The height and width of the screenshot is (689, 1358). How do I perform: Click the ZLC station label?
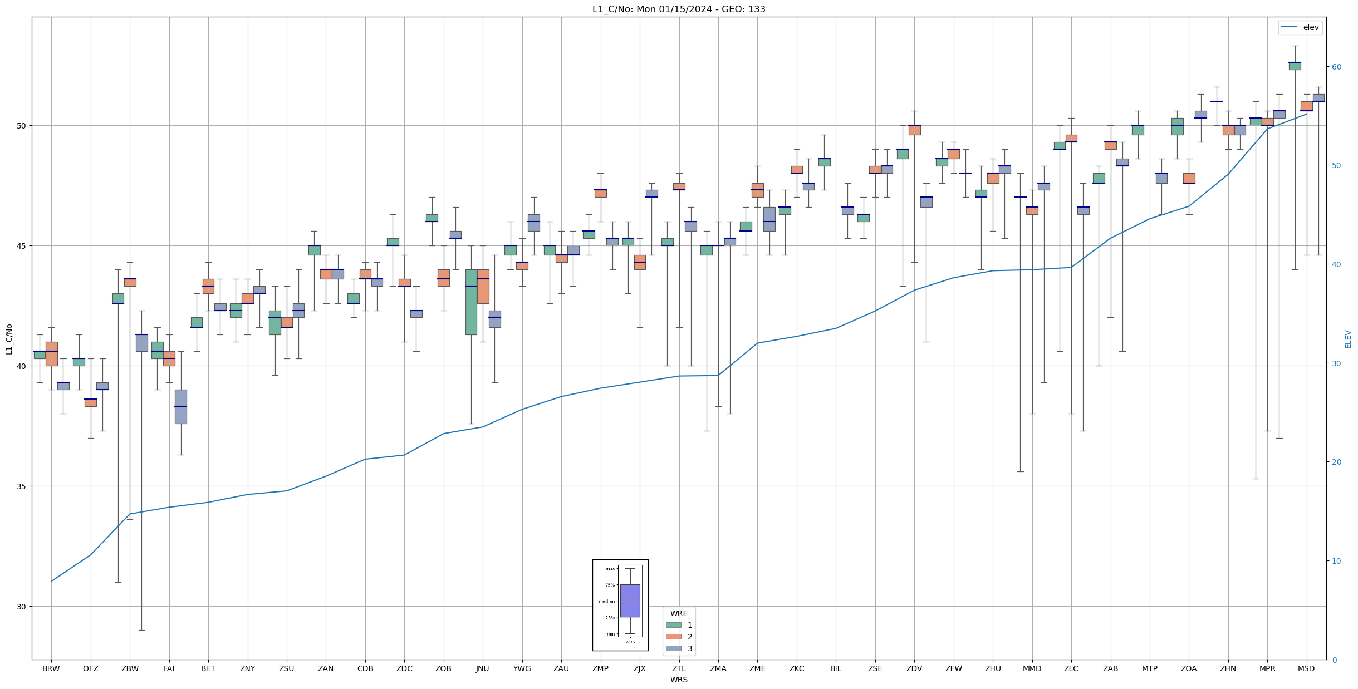(1071, 668)
